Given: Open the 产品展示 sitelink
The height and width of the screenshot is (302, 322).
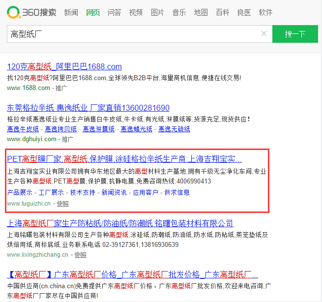Looking at the screenshot, I should (x=20, y=192).
